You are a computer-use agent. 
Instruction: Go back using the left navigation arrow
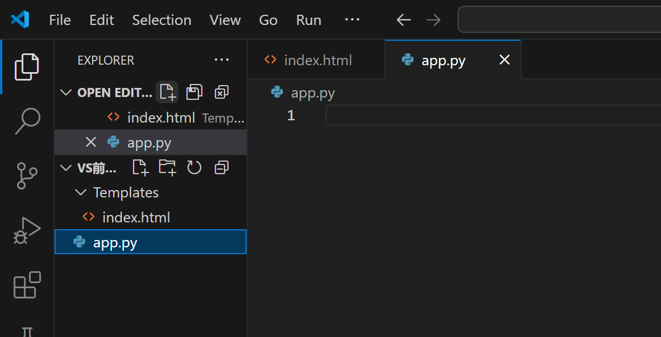pyautogui.click(x=404, y=20)
